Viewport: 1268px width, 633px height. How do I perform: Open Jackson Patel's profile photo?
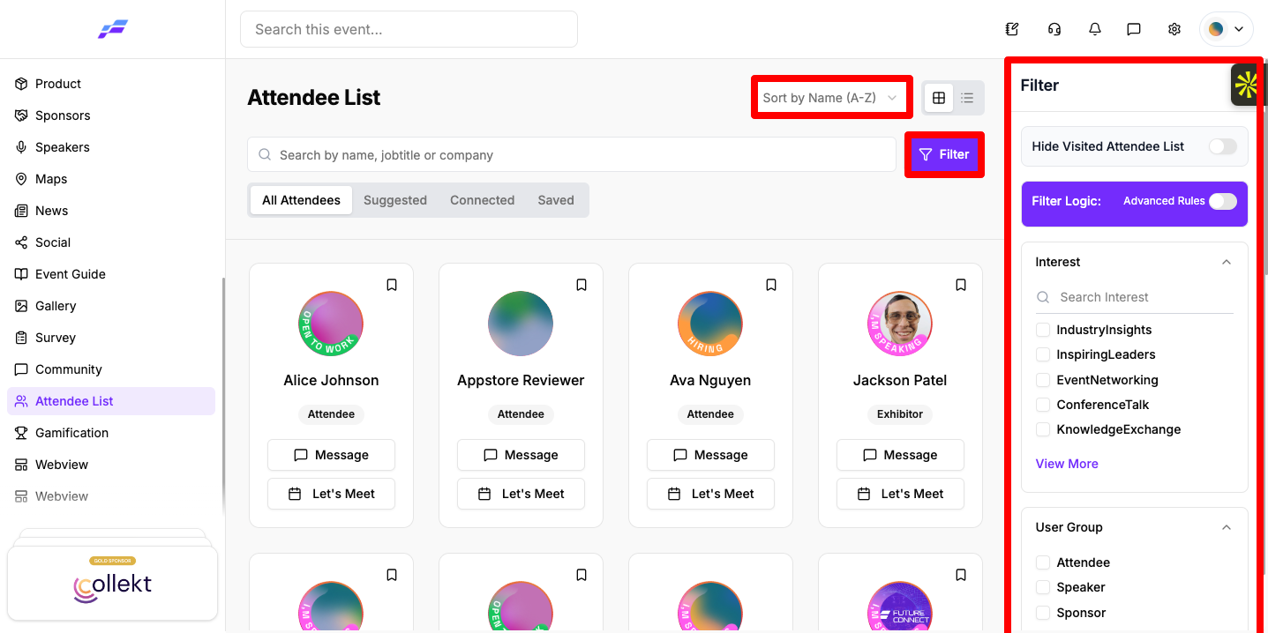(900, 324)
